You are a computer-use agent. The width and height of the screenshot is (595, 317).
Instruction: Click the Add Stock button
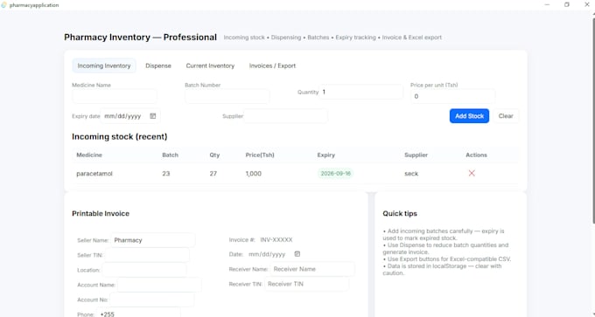tap(469, 116)
